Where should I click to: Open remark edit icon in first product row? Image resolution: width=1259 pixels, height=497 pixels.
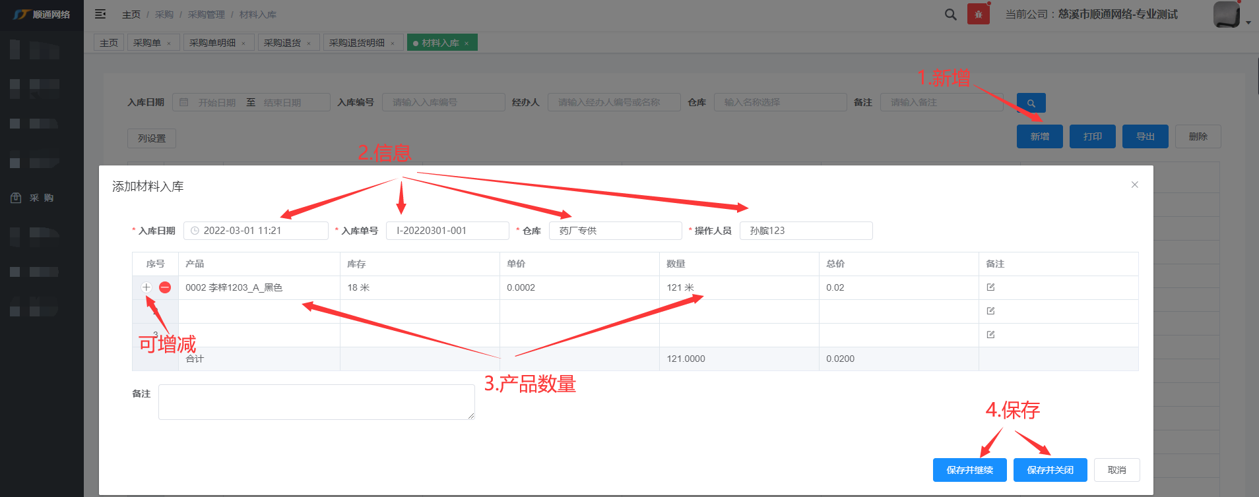990,287
